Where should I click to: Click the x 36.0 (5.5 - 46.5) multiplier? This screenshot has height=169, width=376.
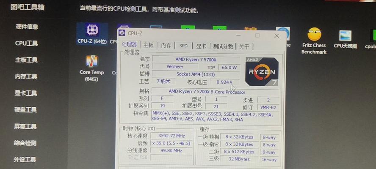(171, 143)
